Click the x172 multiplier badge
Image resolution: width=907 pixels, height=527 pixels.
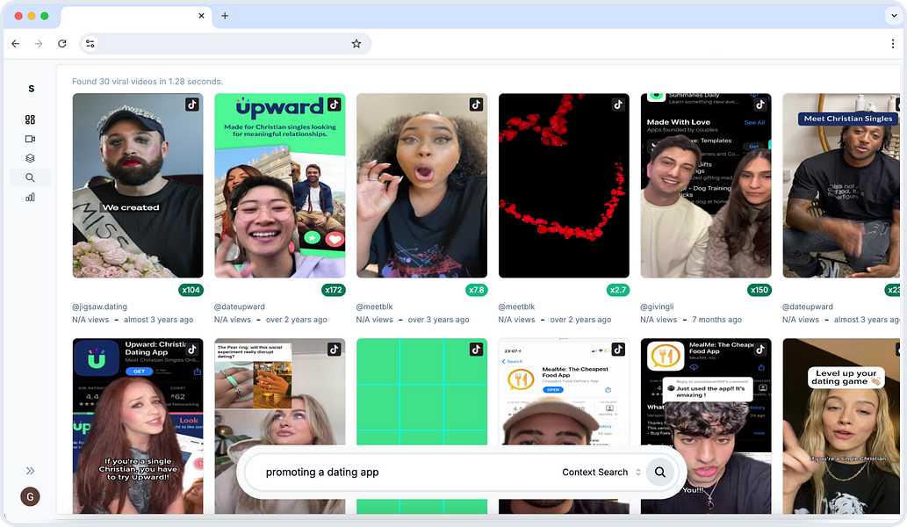(333, 290)
